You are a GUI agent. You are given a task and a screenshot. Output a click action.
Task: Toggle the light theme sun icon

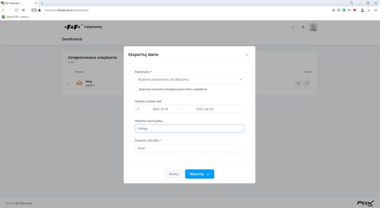[x=303, y=27]
